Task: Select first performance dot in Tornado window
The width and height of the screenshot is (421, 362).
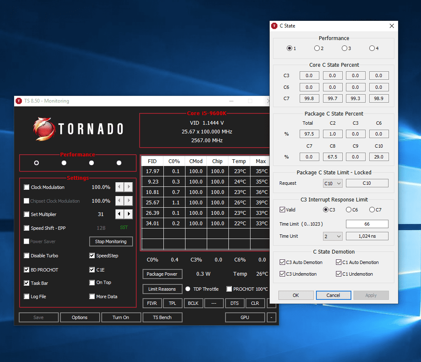Action: pyautogui.click(x=37, y=163)
